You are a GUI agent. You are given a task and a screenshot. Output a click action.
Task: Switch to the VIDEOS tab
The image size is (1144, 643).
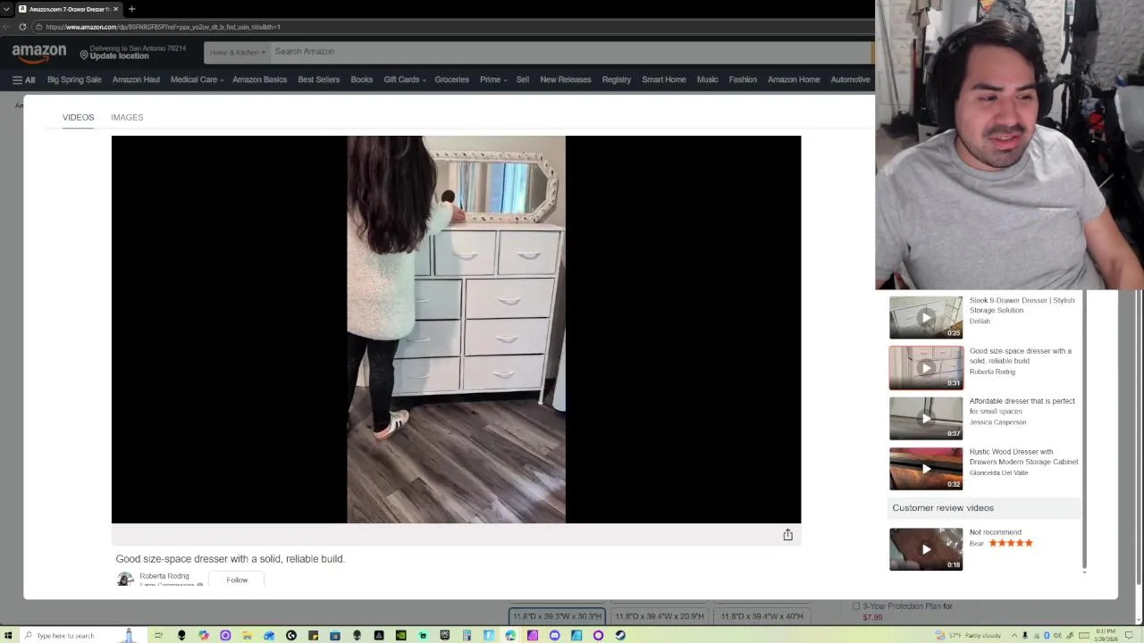78,117
